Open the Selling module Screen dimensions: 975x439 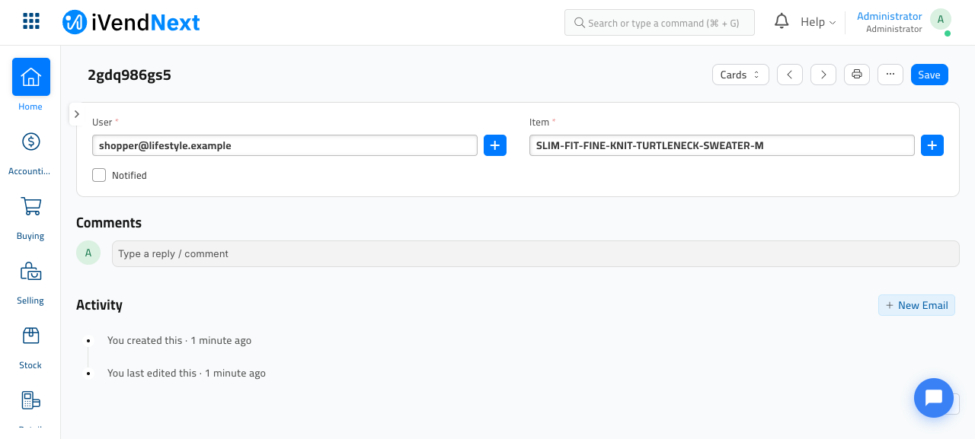click(31, 283)
